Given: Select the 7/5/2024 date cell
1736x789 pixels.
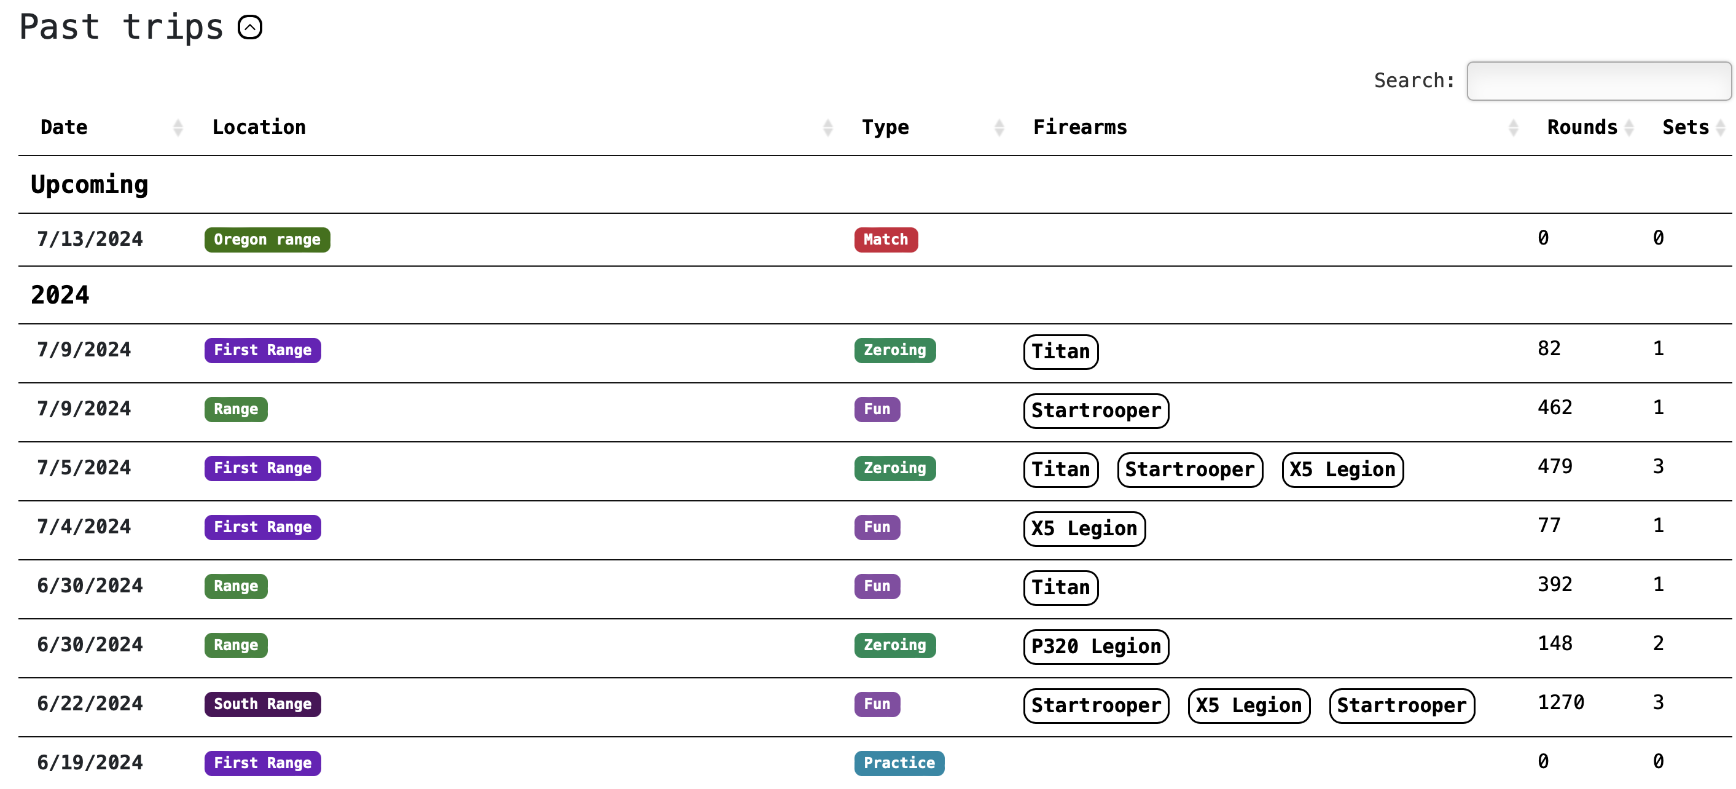Looking at the screenshot, I should coord(84,468).
